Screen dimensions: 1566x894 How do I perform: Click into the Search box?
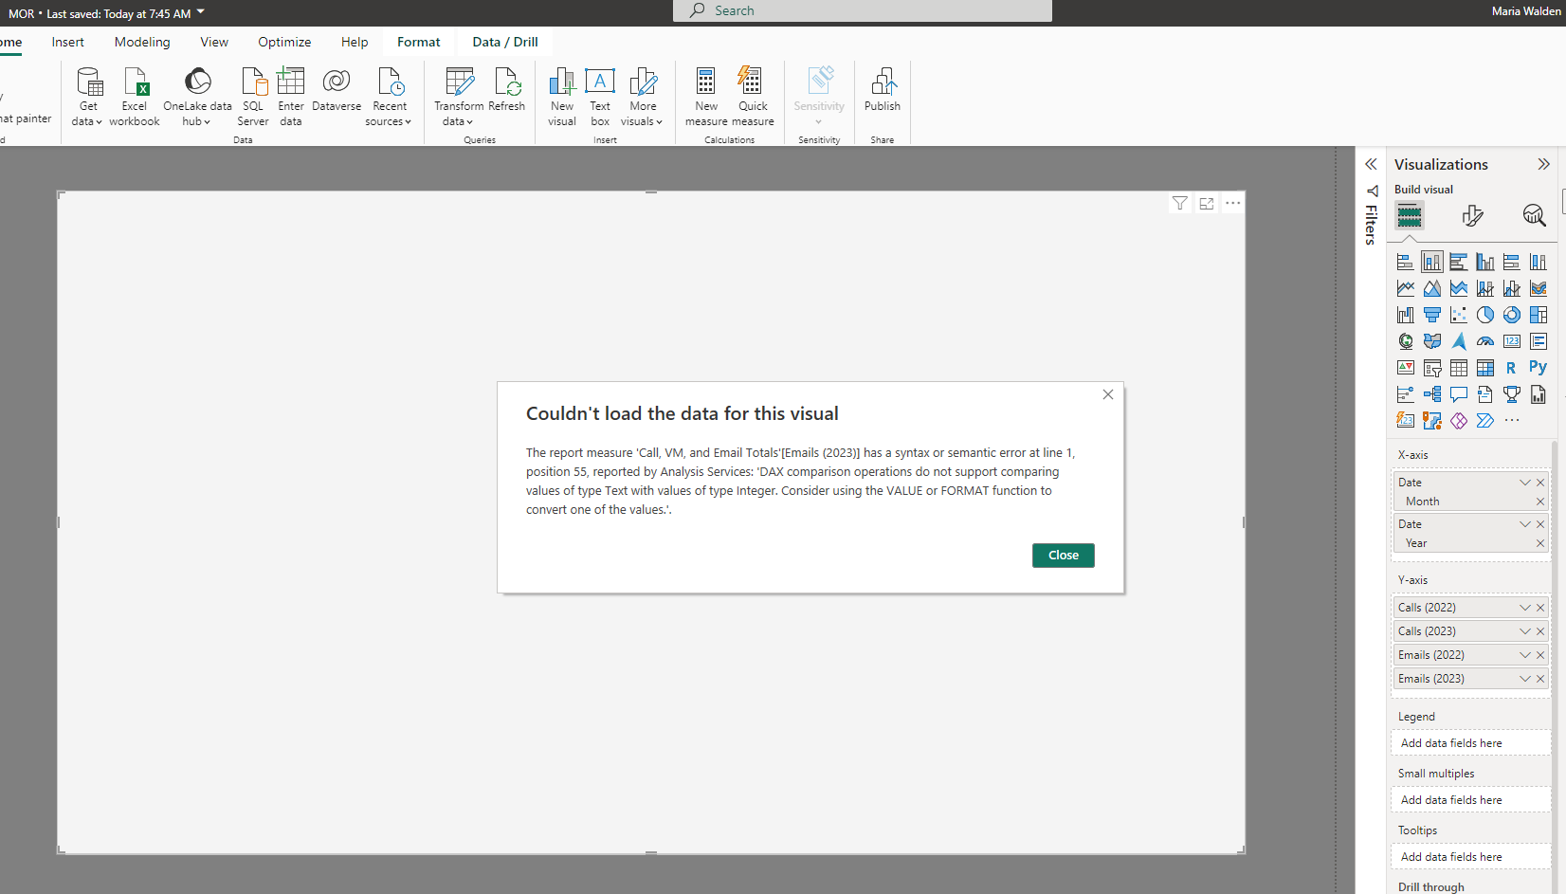pyautogui.click(x=863, y=10)
